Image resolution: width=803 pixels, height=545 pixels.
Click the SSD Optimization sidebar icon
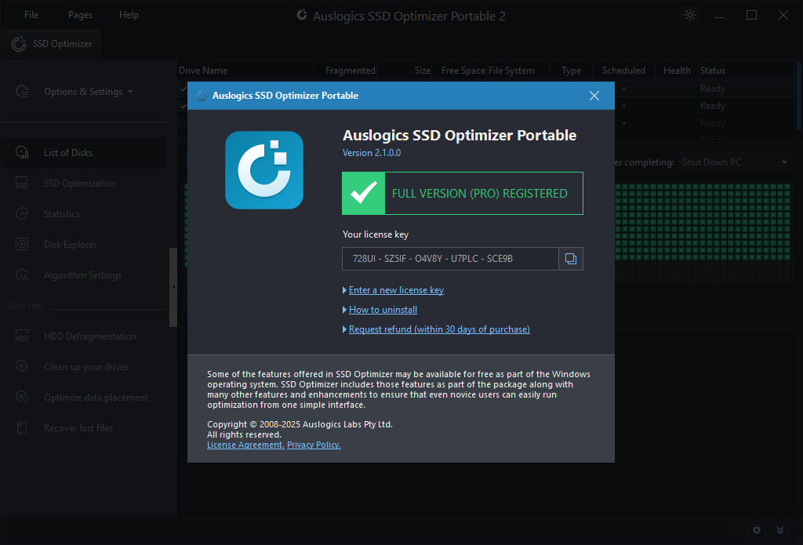pos(21,183)
